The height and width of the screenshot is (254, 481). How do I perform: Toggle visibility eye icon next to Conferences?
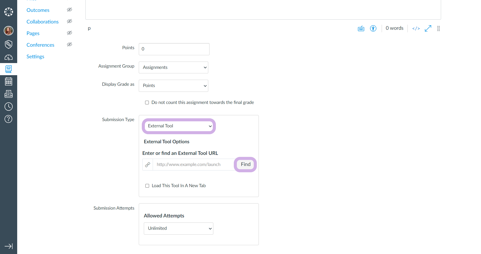point(70,44)
